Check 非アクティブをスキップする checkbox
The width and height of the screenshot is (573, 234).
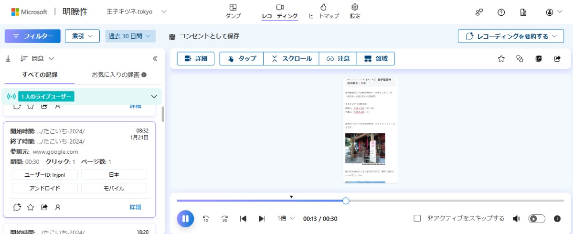pos(417,218)
